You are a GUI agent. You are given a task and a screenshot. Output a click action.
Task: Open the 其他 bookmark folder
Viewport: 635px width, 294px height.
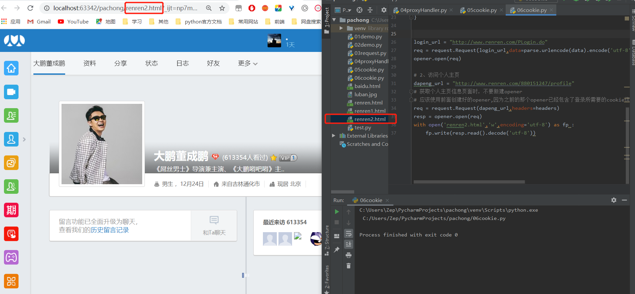point(159,21)
